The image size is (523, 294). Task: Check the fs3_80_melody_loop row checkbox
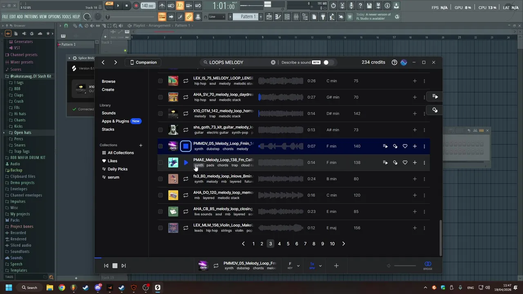coord(161,179)
